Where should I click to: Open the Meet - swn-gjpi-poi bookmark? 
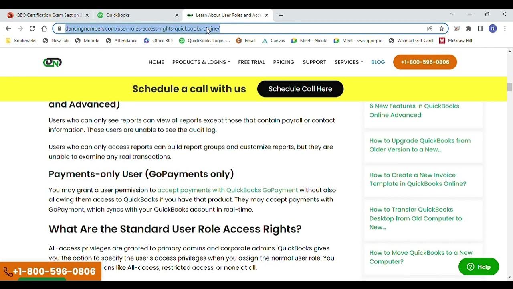(x=358, y=41)
